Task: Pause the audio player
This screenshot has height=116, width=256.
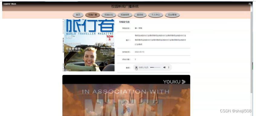Action: pos(136,67)
